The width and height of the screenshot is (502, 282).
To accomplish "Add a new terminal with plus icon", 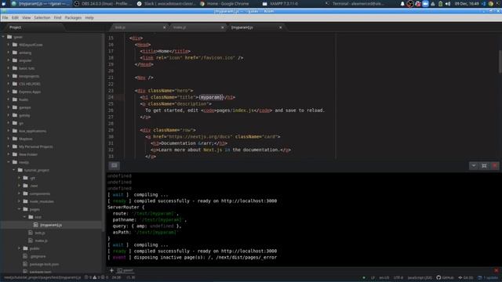I will (111, 270).
